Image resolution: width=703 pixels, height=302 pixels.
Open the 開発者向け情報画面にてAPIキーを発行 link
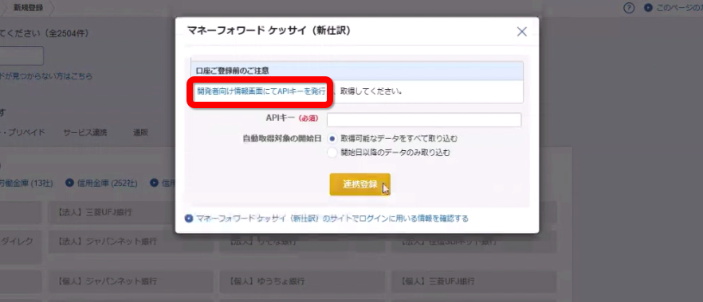click(261, 91)
